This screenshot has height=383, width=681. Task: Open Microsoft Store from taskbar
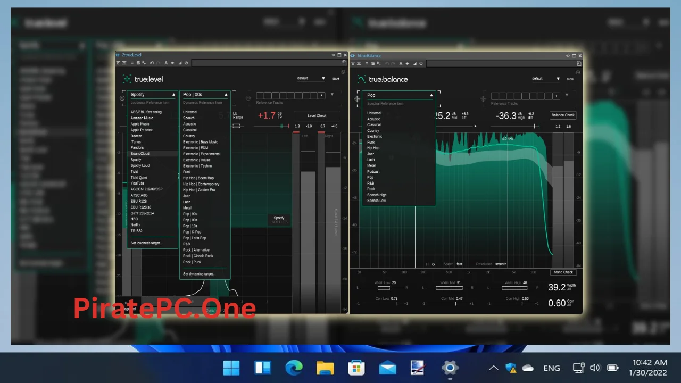[x=356, y=368]
